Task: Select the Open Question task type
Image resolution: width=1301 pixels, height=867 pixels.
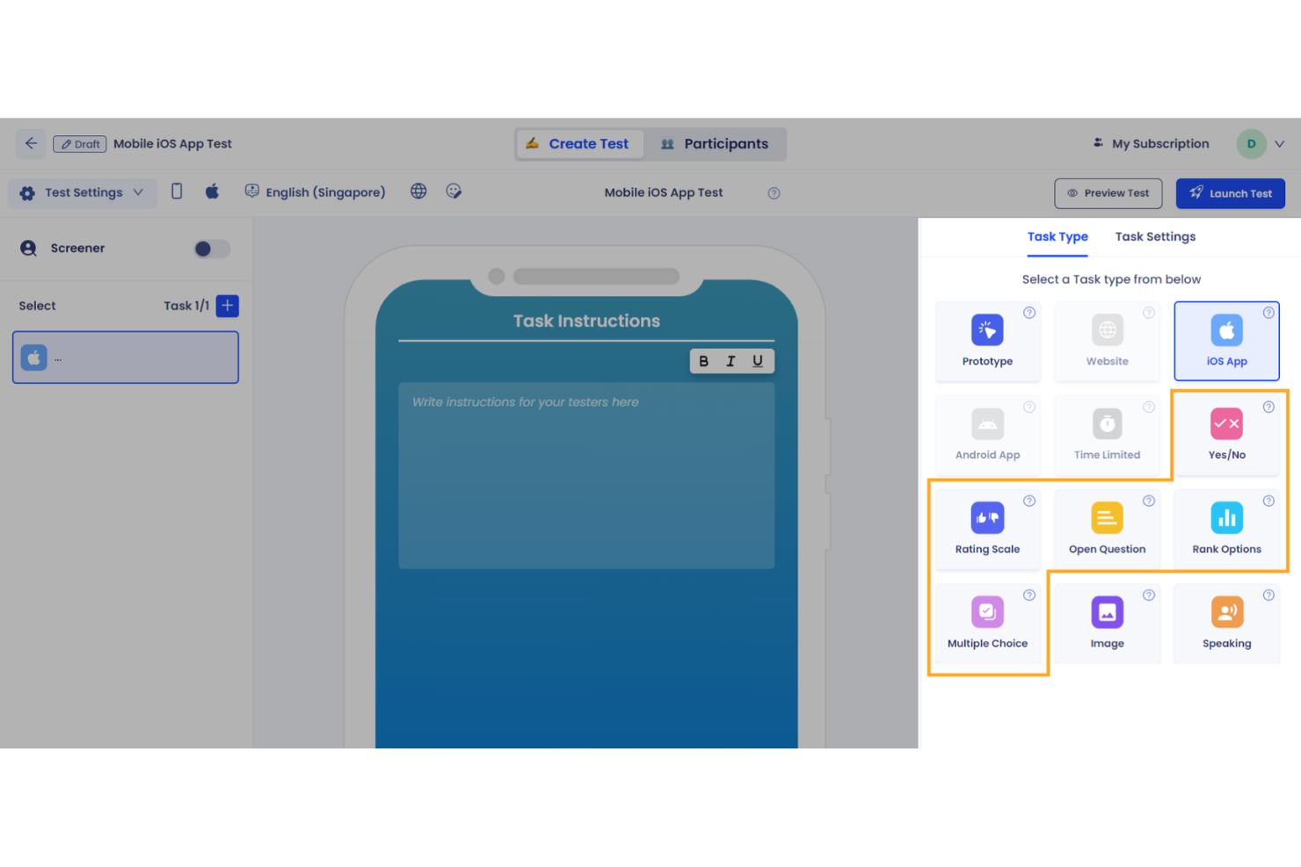Action: (1107, 528)
